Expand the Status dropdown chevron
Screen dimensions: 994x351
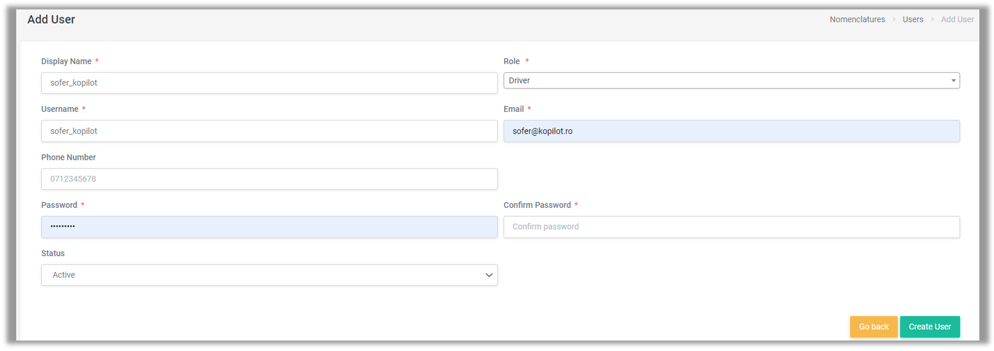(x=488, y=275)
